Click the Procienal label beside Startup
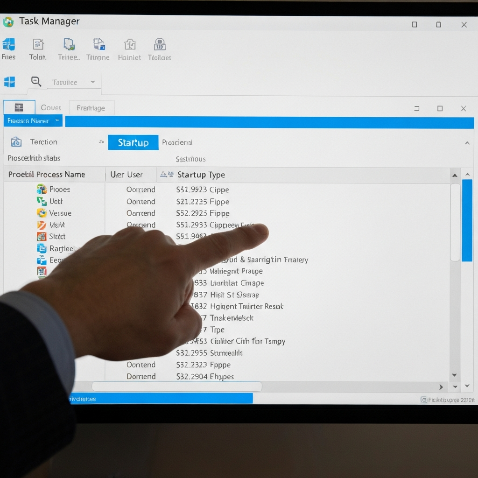 (177, 142)
